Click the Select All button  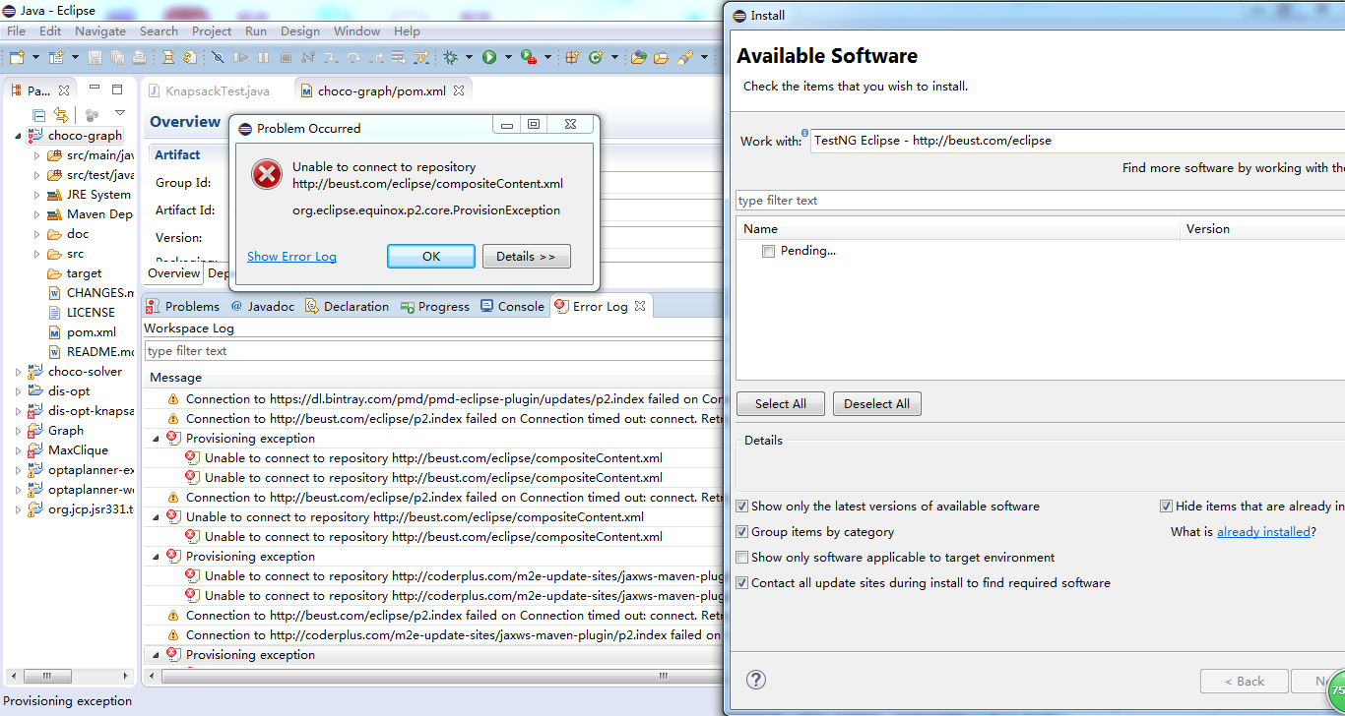point(781,404)
